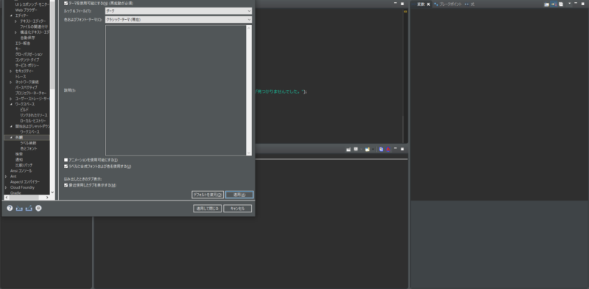Select Ansi コンソール in the tree
The height and width of the screenshot is (289, 589).
(x=21, y=171)
